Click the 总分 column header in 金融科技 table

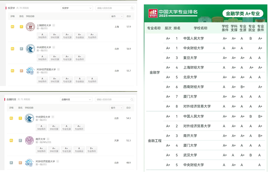(x=128, y=108)
